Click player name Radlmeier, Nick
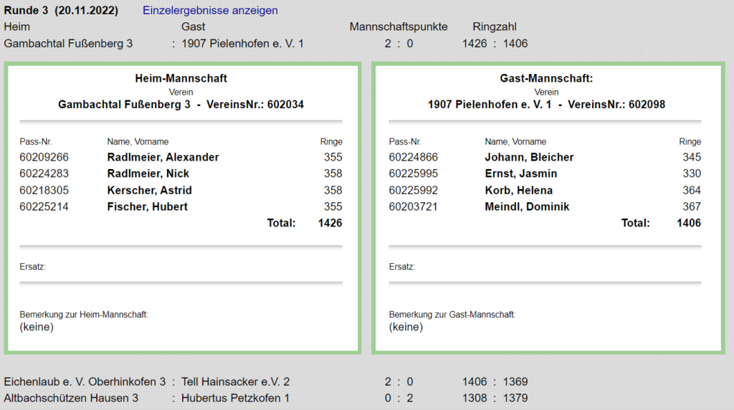Screen dimensions: 734x410 click(x=148, y=173)
